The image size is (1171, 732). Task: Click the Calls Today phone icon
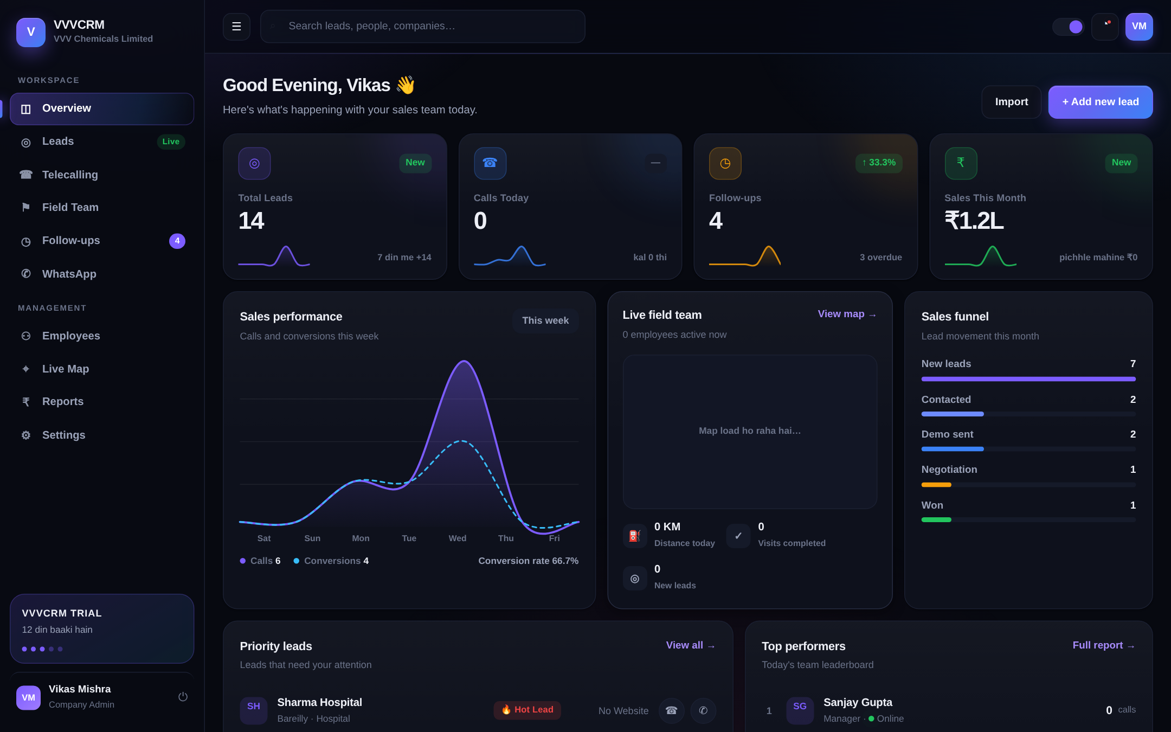tap(490, 163)
